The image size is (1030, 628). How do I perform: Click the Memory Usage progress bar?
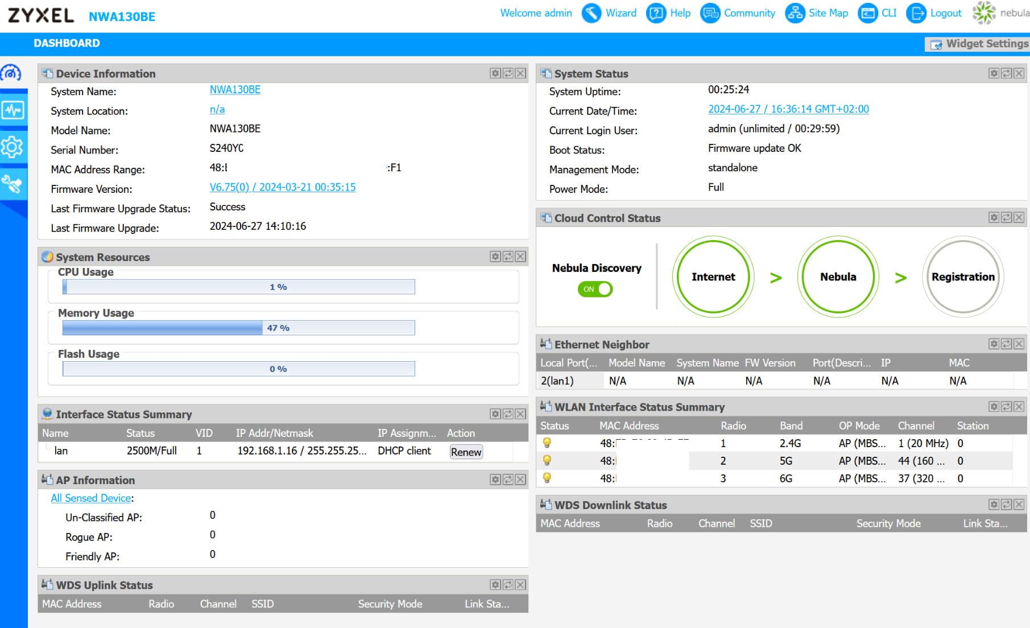[238, 328]
